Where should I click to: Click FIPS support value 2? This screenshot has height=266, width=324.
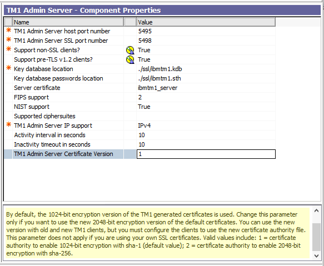[x=140, y=97]
